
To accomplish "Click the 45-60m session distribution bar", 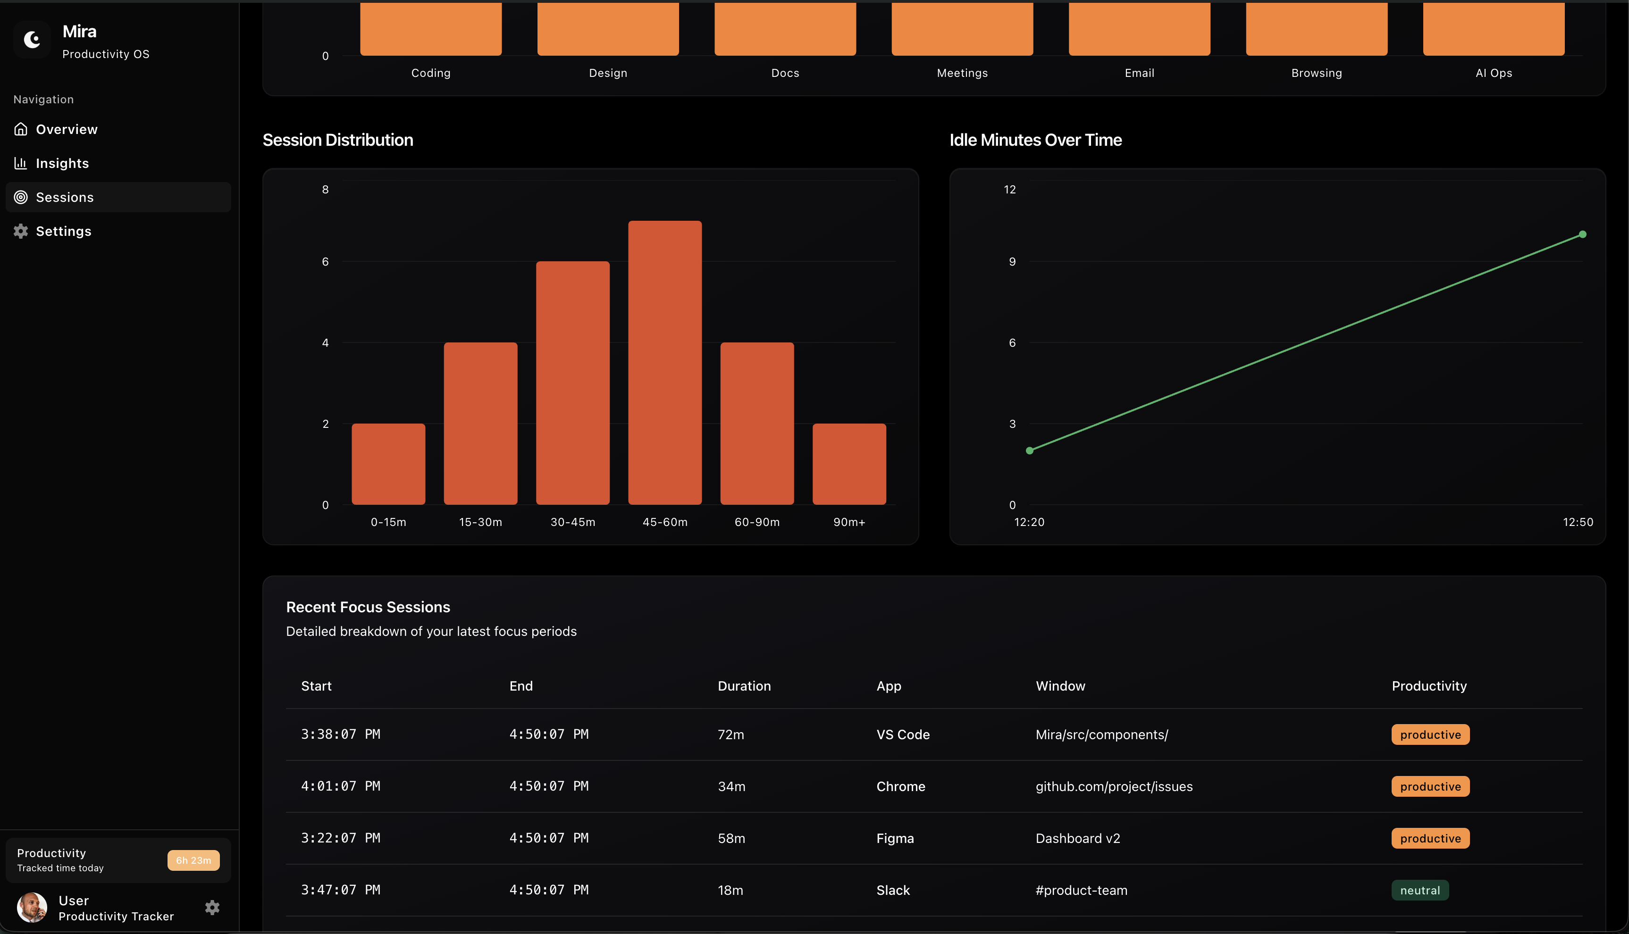I will pyautogui.click(x=665, y=362).
